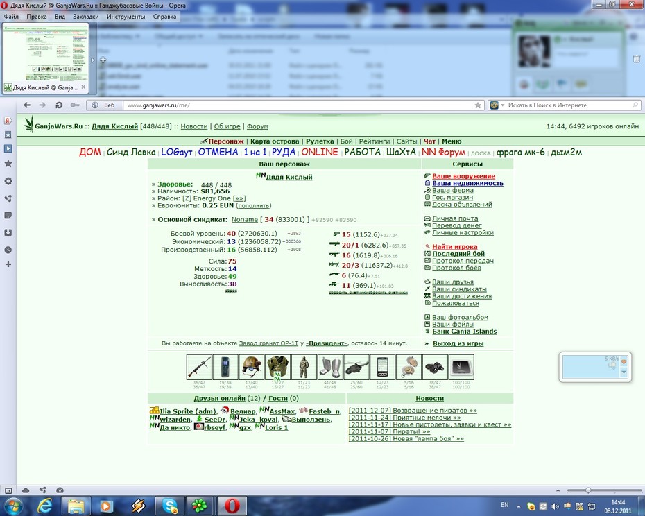Open news Возвращение пиратов

pyautogui.click(x=413, y=411)
